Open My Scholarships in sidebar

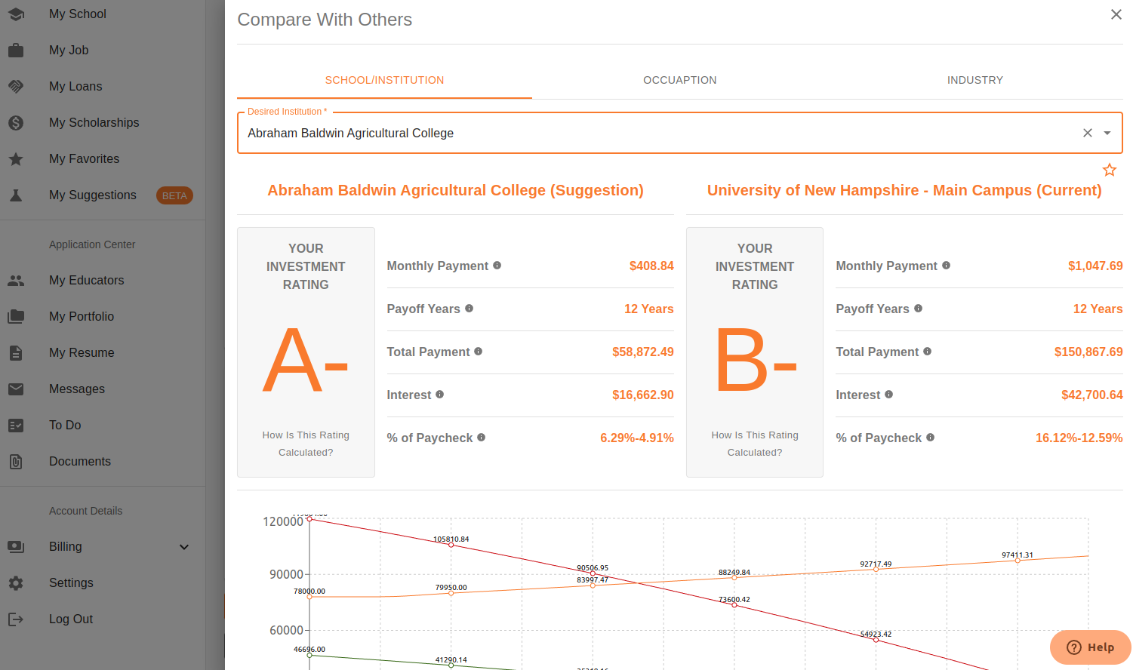tap(94, 123)
